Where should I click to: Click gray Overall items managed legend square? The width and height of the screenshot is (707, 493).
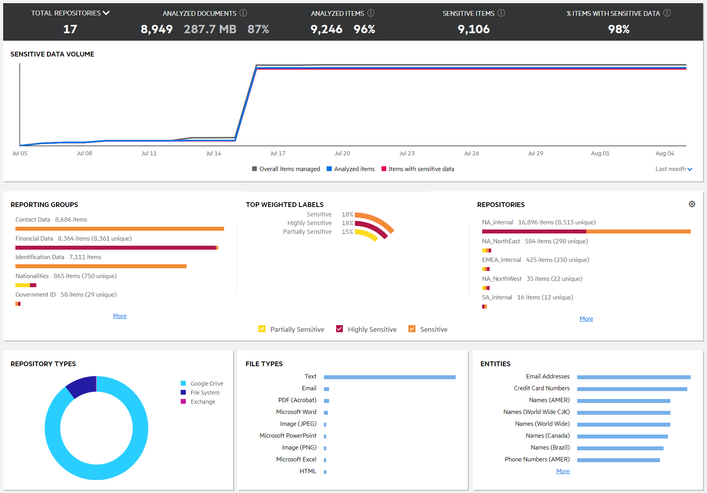coord(254,169)
